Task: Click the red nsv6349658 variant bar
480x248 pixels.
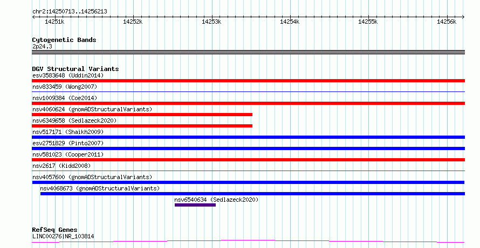Action: point(142,126)
